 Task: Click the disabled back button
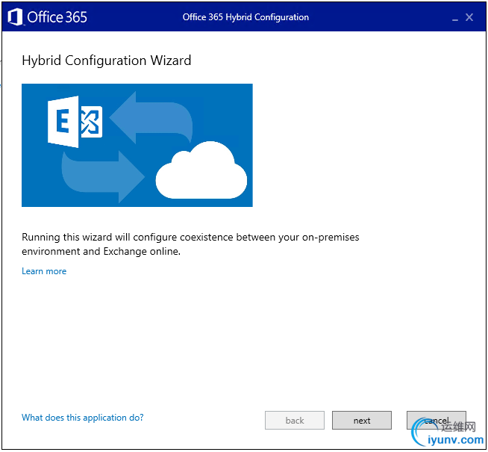[x=295, y=421]
